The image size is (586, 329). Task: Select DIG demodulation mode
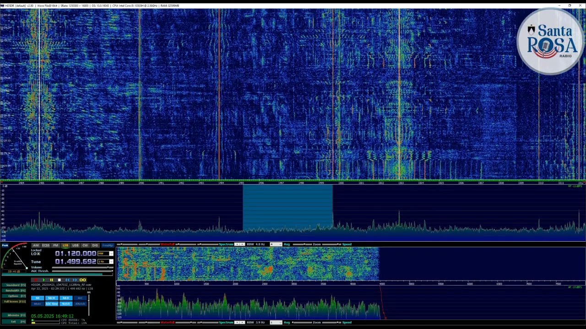pyautogui.click(x=95, y=245)
